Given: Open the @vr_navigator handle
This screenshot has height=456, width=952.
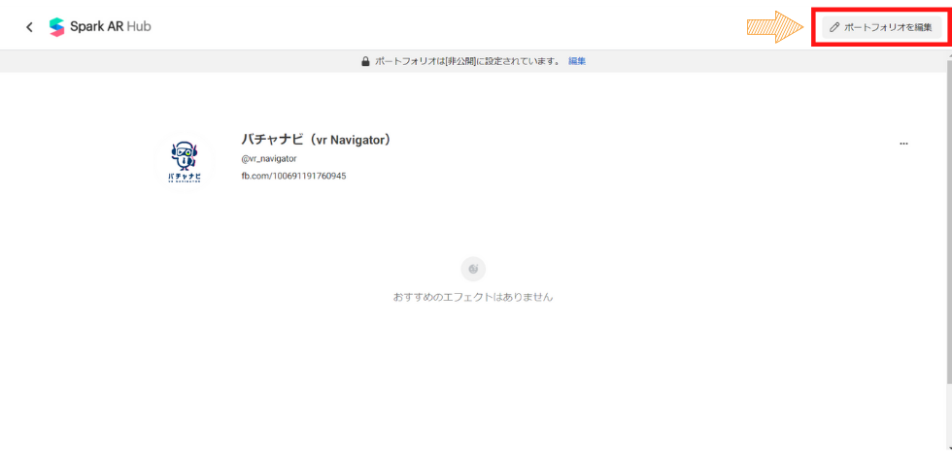Looking at the screenshot, I should point(269,159).
